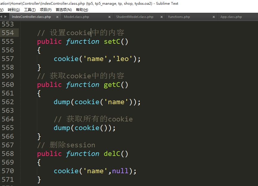Close the Model.class.php tab
Image resolution: width=258 pixels, height=186 pixels.
click(x=109, y=17)
